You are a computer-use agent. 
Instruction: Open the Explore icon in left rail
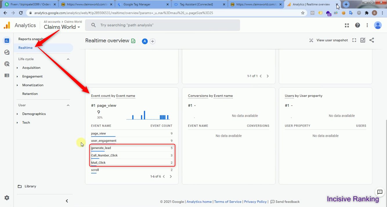7,52
